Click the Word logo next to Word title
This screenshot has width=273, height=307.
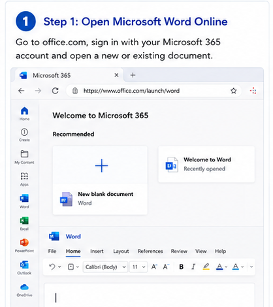coord(54,236)
